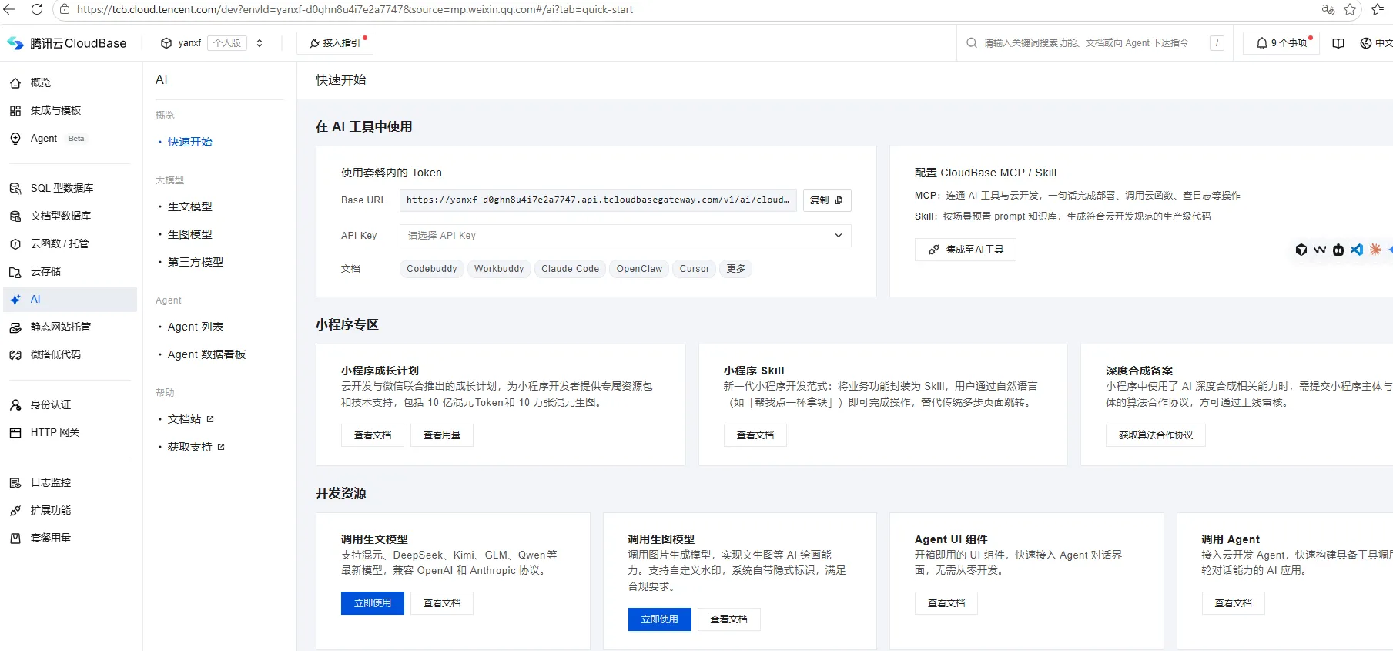Click the 身份认证 user icon
Image resolution: width=1393 pixels, height=651 pixels.
click(x=15, y=405)
